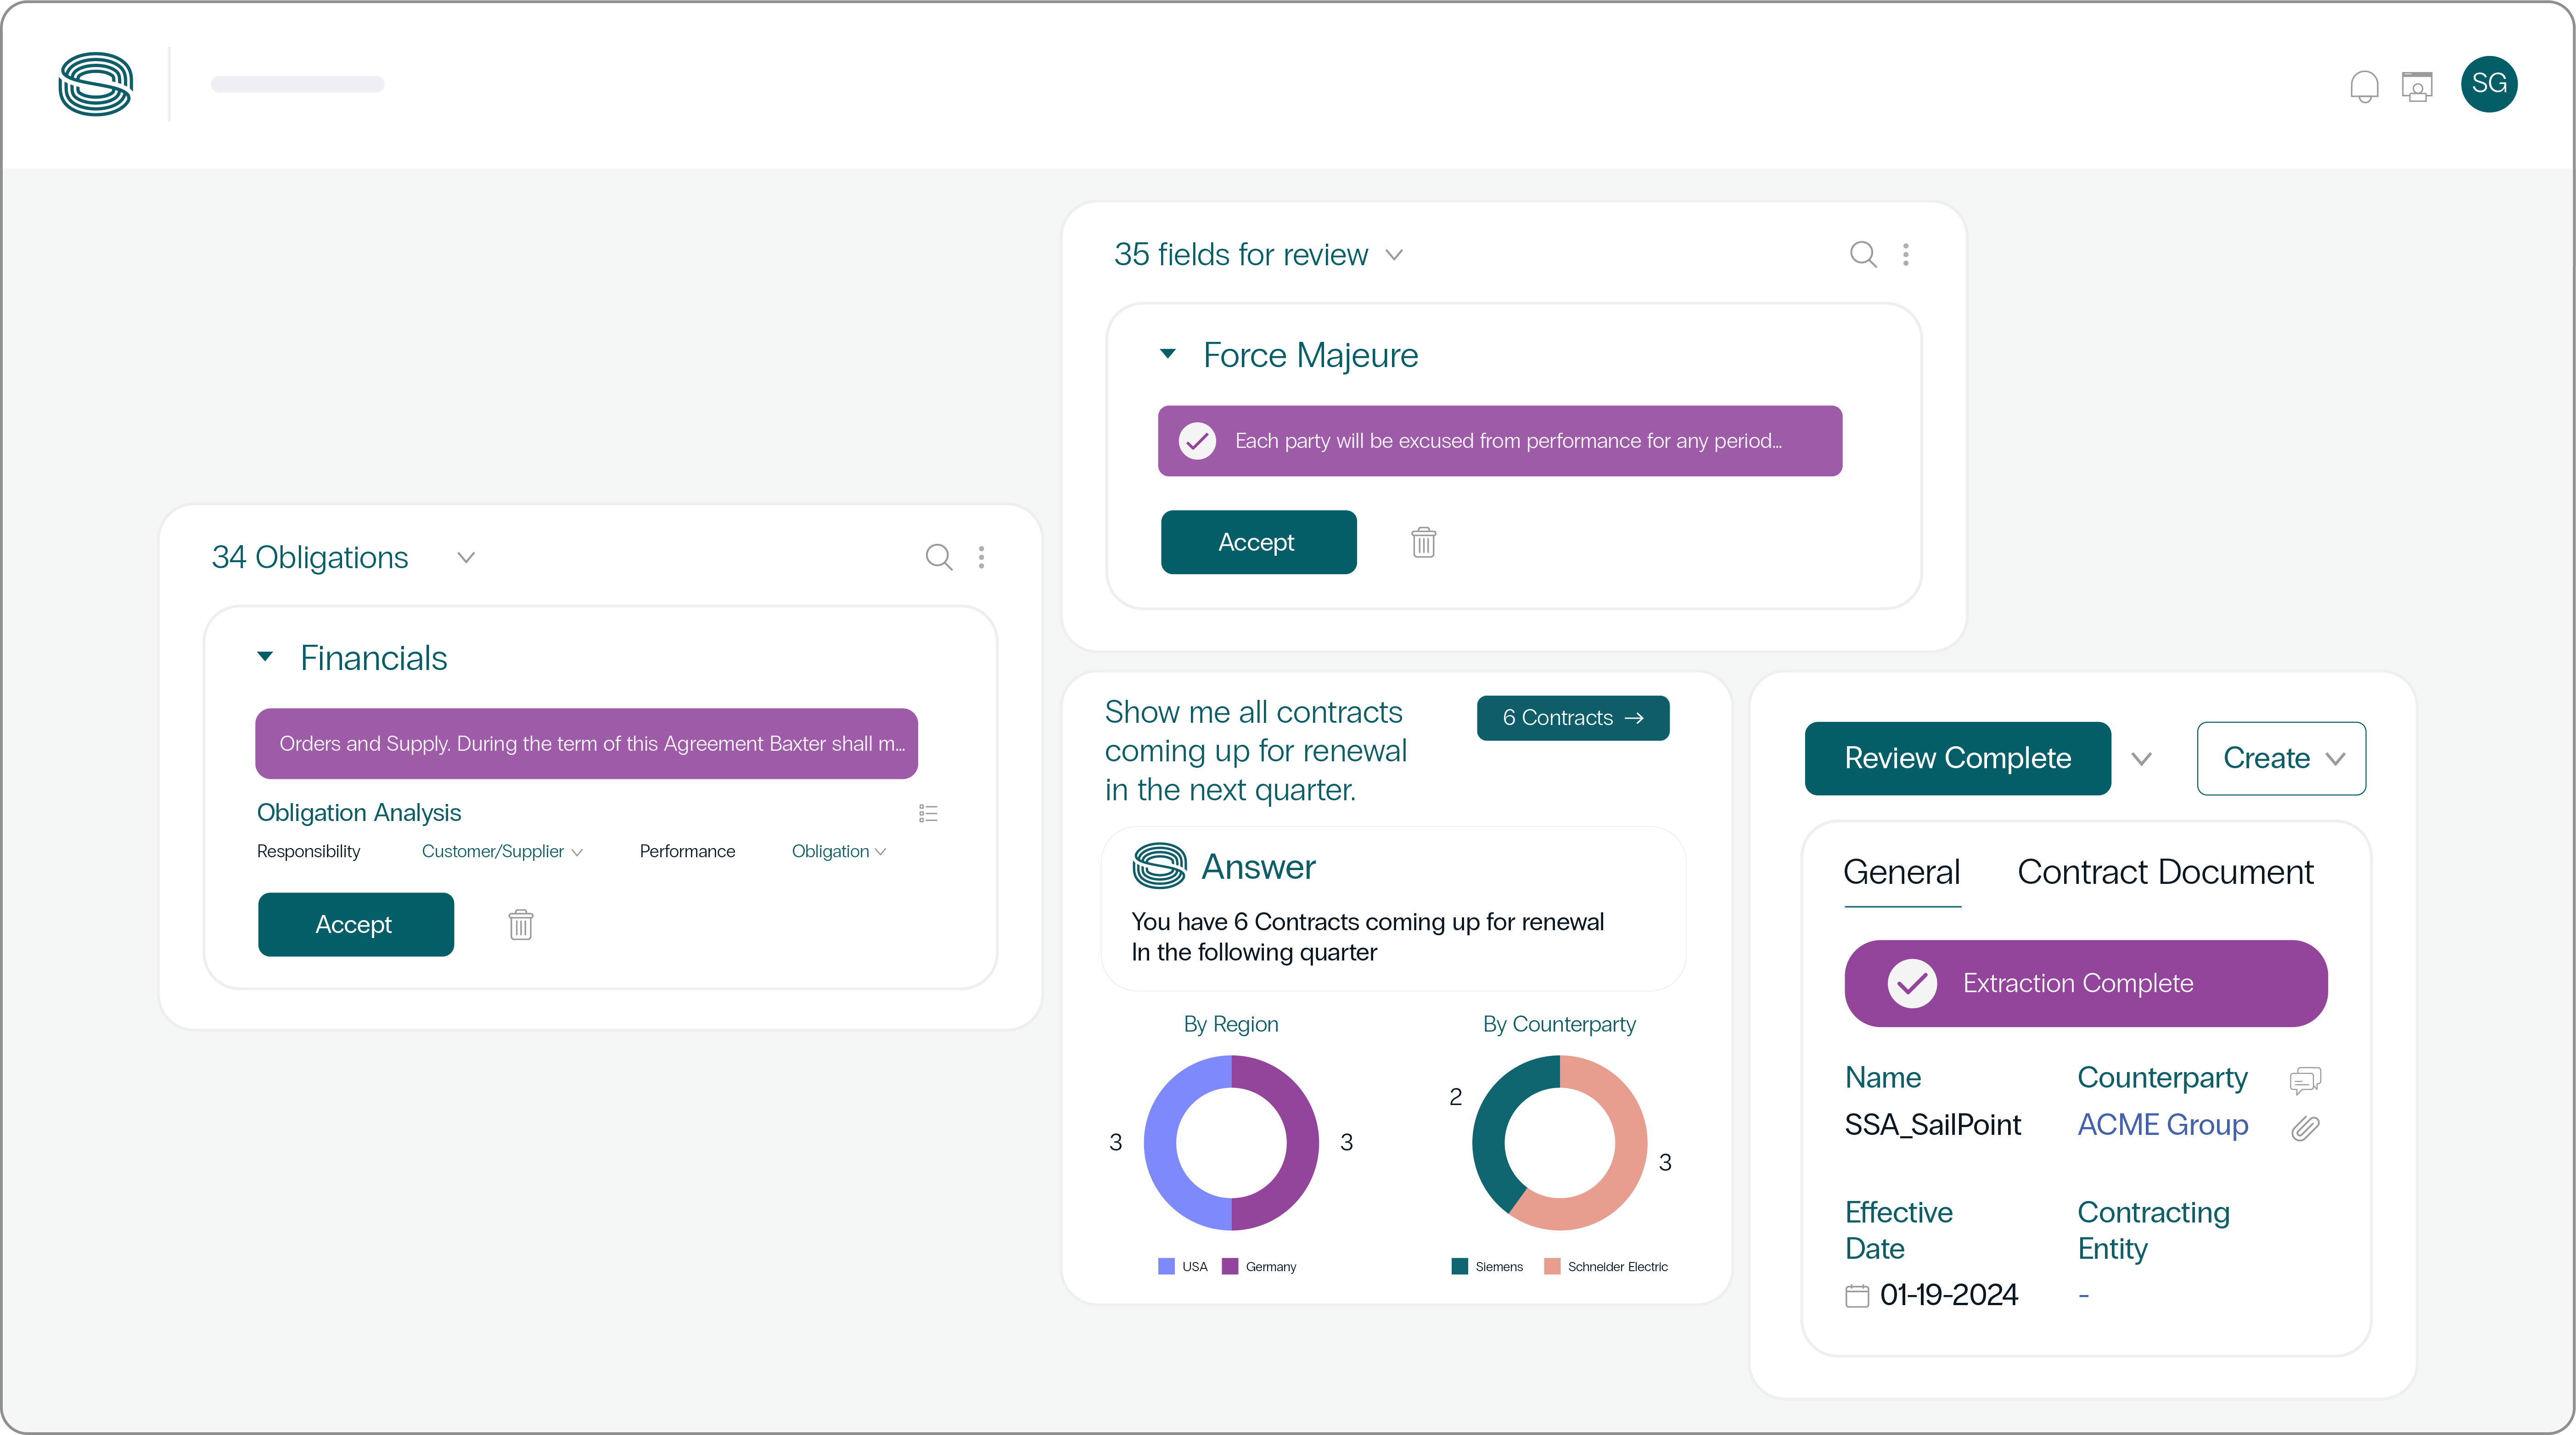This screenshot has height=1435, width=2576.
Task: Open the ACME Group counterparty link
Action: 2163,1125
